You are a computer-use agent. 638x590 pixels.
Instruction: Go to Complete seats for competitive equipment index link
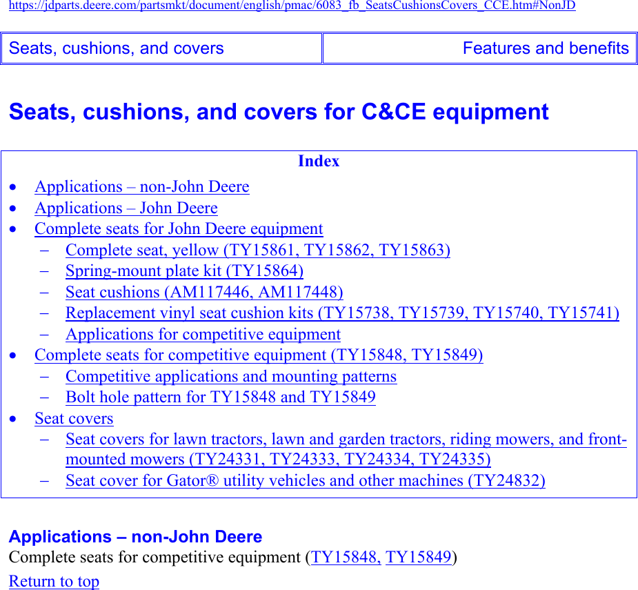coord(259,355)
